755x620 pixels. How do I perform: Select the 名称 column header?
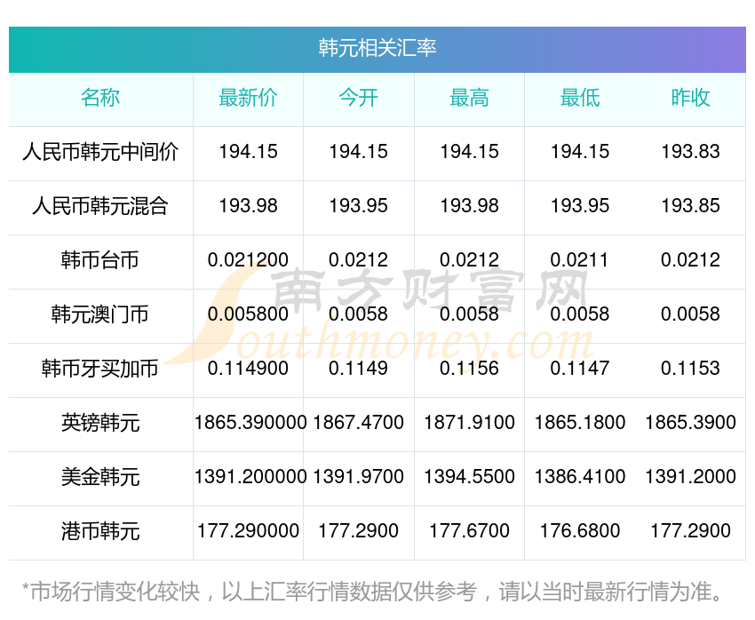click(x=100, y=98)
